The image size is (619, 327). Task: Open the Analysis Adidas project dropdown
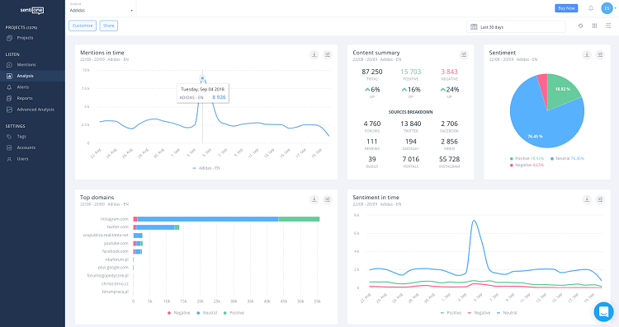pyautogui.click(x=101, y=8)
